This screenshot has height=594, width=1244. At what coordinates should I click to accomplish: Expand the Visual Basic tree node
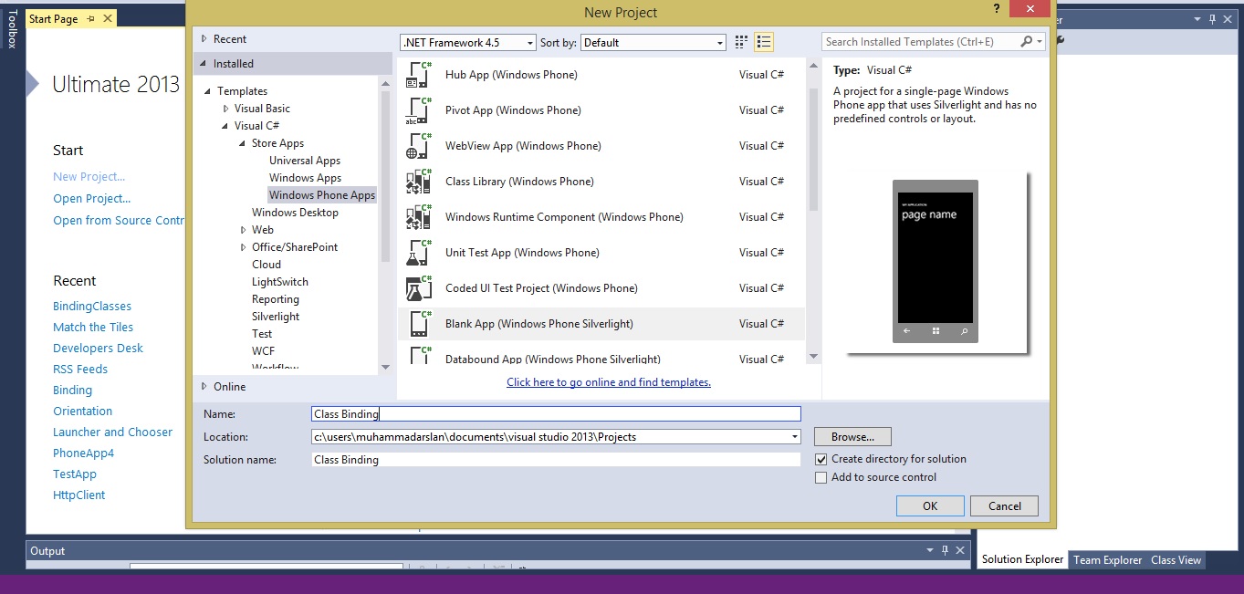[225, 109]
